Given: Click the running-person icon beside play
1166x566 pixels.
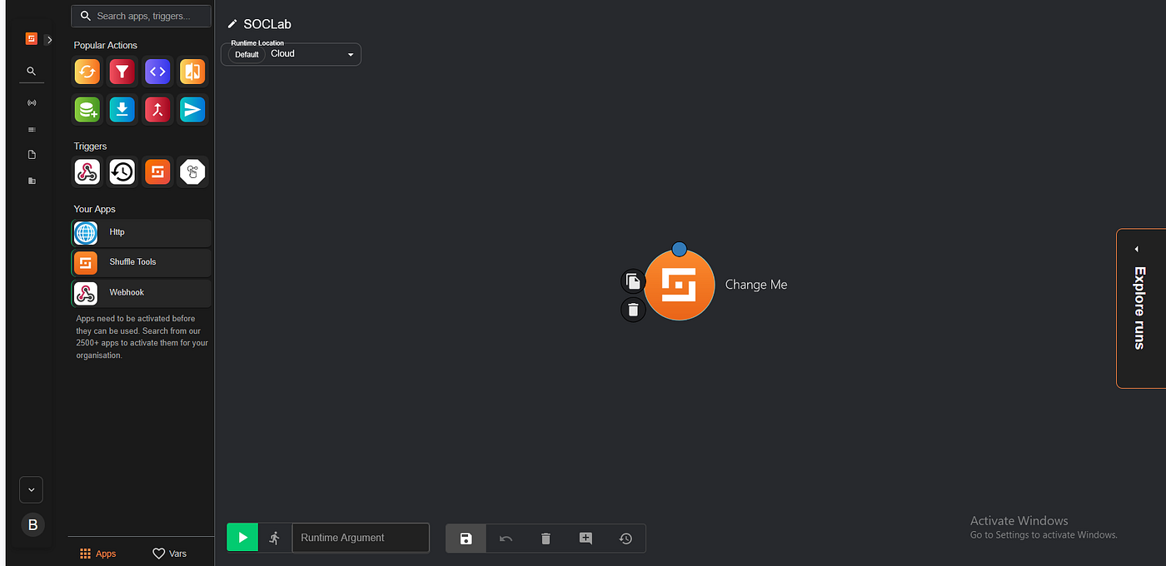Looking at the screenshot, I should click(275, 538).
